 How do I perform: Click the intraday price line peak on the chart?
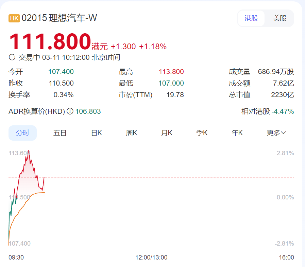[29, 151]
